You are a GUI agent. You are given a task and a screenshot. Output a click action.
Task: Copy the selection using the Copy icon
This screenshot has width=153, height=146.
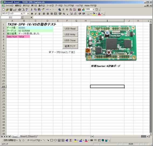pyautogui.click(x=35, y=9)
